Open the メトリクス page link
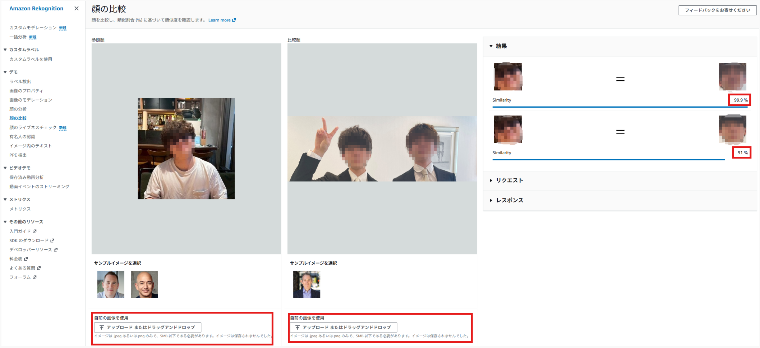The image size is (760, 348). tap(20, 209)
